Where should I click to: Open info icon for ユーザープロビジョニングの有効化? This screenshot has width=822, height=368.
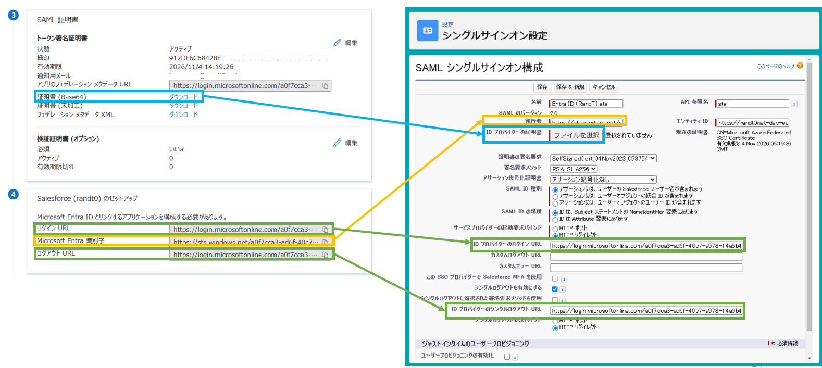(515, 357)
